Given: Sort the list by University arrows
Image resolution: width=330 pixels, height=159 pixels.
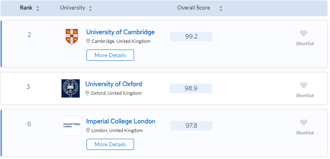Looking at the screenshot, I should [90, 8].
